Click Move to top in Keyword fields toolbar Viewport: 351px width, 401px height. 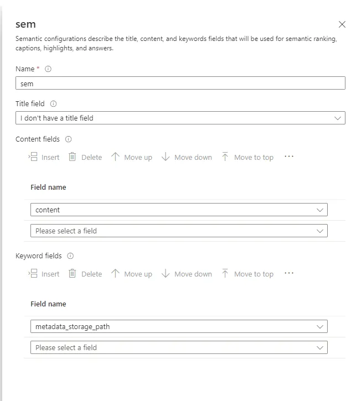pos(247,274)
